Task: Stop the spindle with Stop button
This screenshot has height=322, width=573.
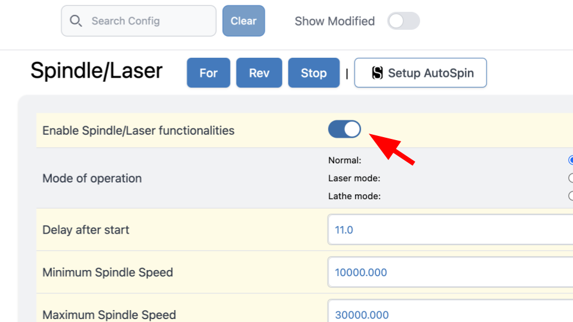Action: (x=314, y=73)
